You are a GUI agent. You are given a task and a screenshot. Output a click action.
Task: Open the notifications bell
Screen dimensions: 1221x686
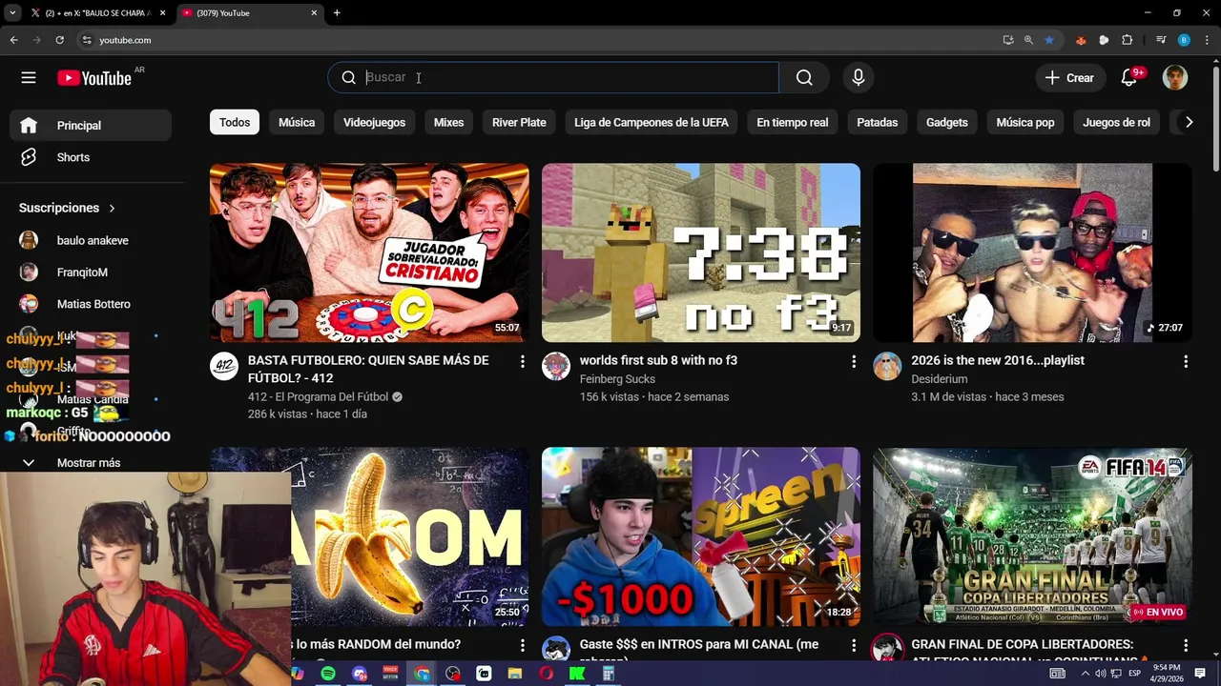(1129, 78)
